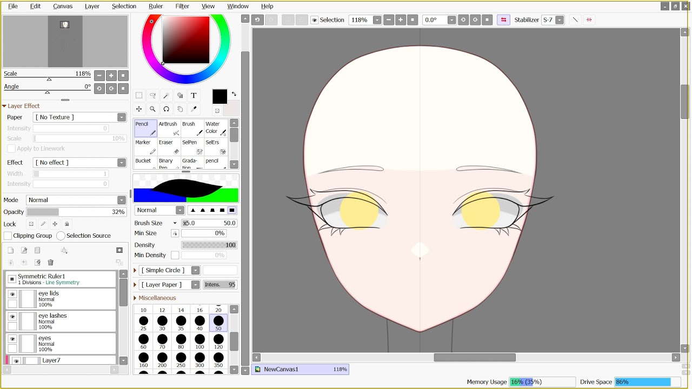Image resolution: width=692 pixels, height=389 pixels.
Task: Select the rotate view tool
Action: point(167,109)
